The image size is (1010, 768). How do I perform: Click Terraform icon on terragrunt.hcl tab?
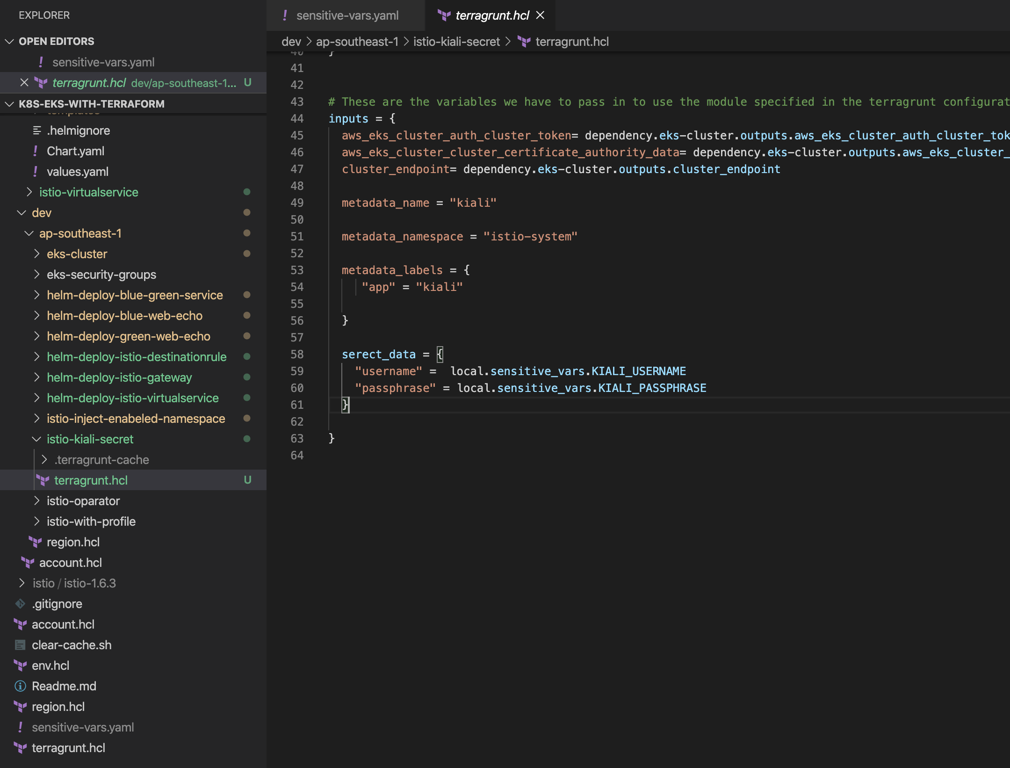pos(444,15)
